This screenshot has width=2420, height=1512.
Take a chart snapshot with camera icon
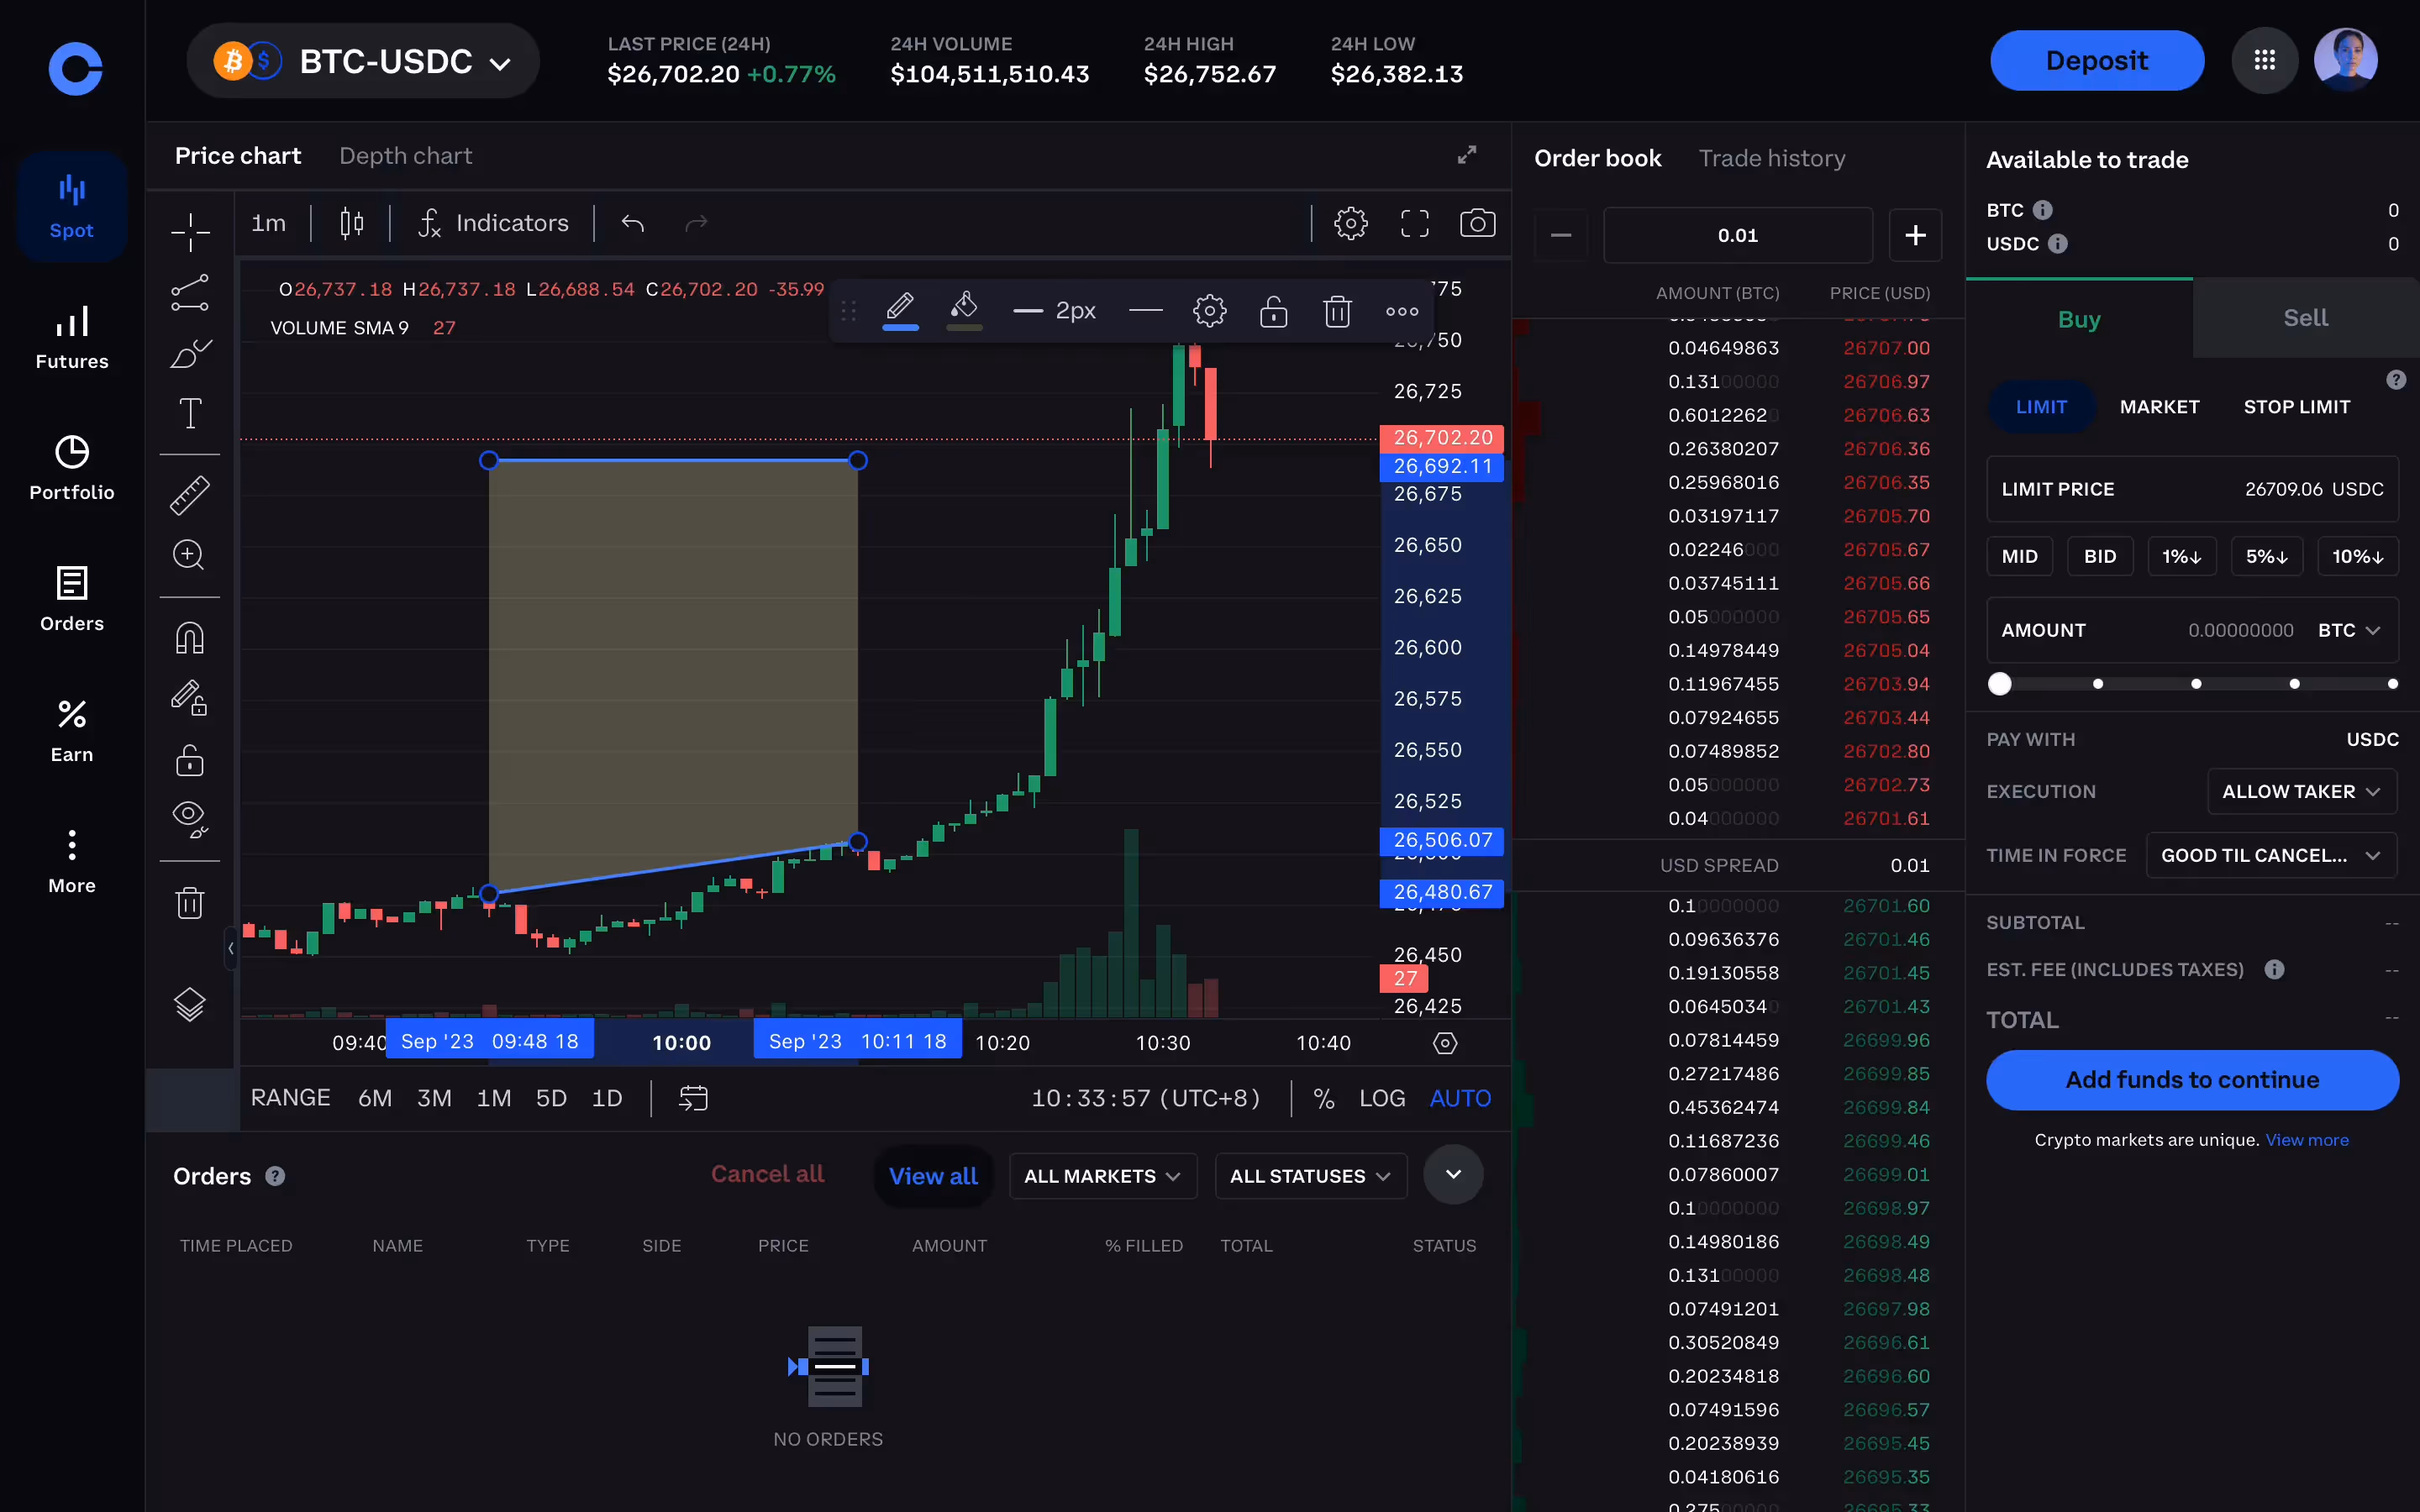(x=1477, y=223)
